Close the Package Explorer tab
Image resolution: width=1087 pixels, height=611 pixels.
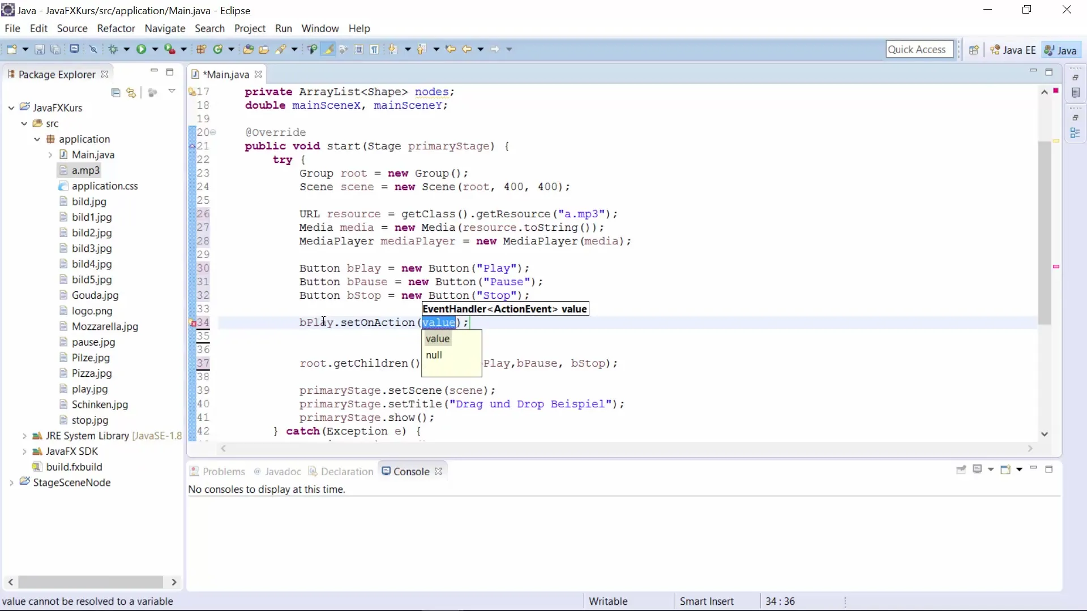click(104, 74)
